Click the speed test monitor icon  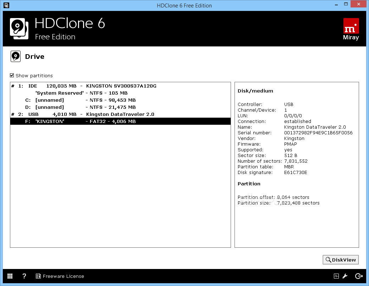click(336, 276)
